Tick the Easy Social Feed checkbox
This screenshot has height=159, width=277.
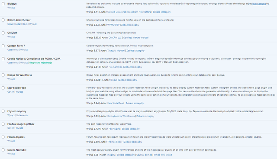[3, 88]
